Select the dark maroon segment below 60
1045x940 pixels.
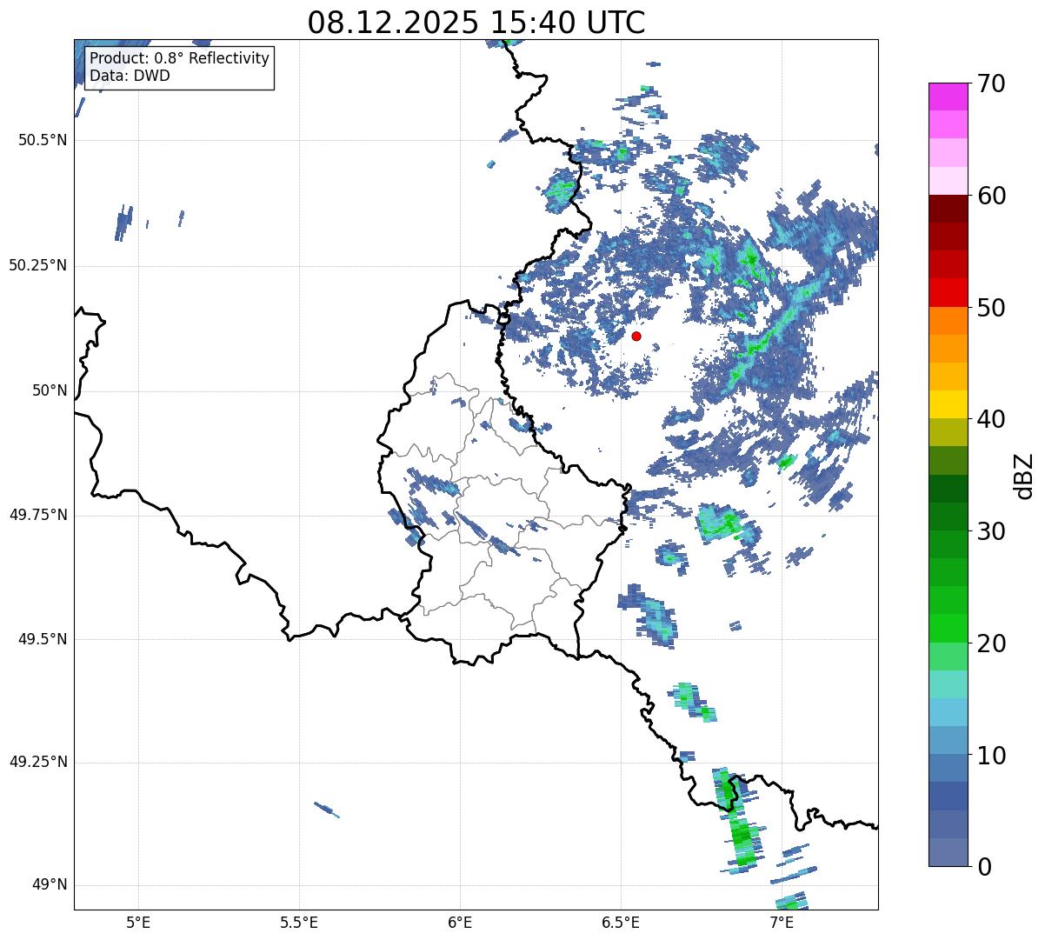pyautogui.click(x=948, y=209)
